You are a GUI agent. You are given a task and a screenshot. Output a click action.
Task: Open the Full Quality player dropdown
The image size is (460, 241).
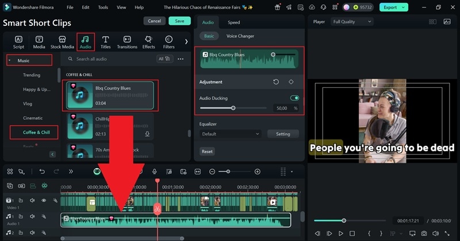[352, 21]
